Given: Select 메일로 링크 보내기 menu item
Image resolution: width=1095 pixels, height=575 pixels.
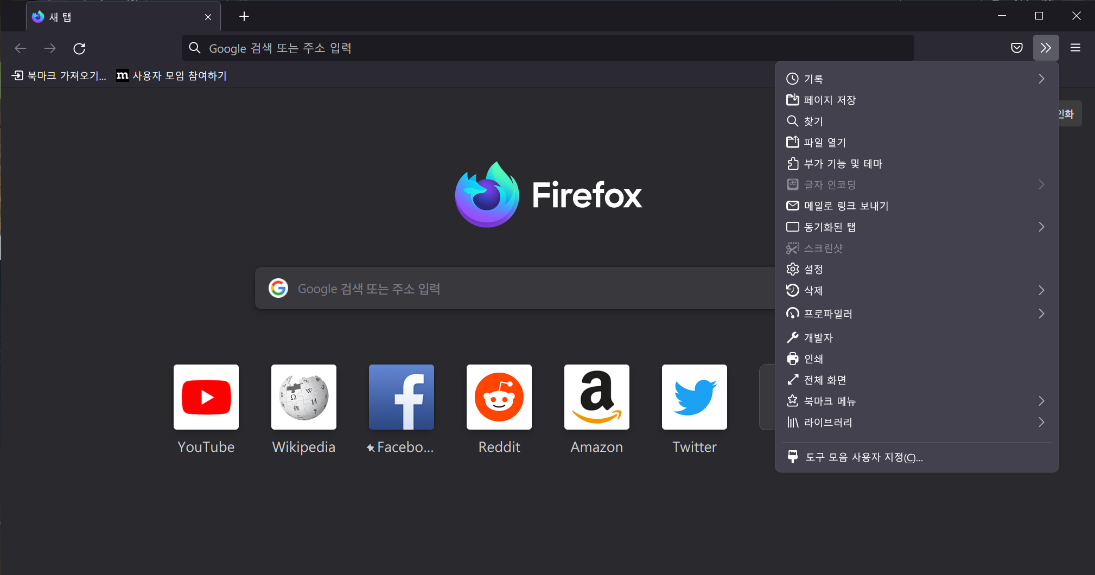Looking at the screenshot, I should (x=916, y=206).
